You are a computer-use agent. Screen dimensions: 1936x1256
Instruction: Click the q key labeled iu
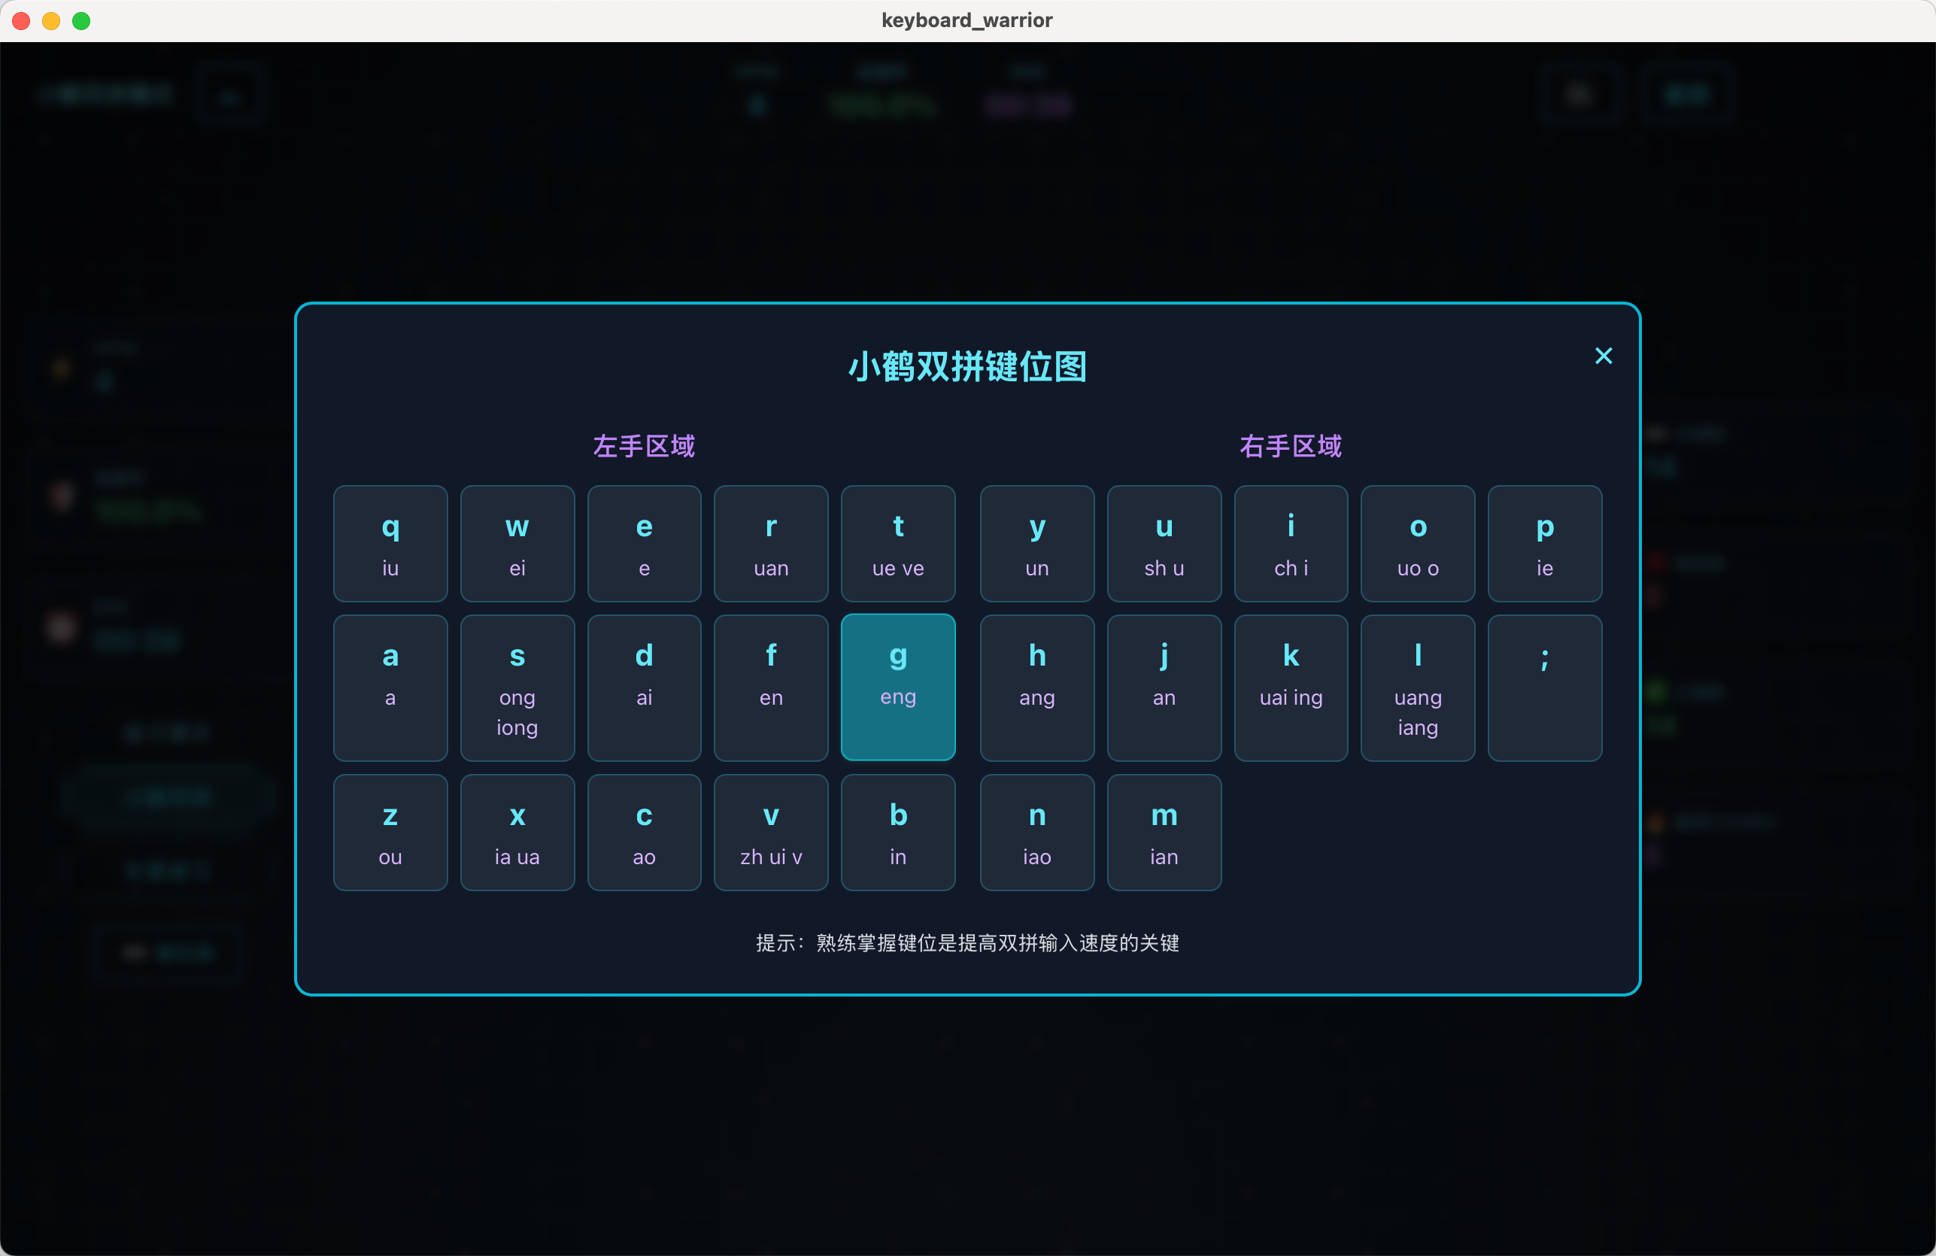point(390,544)
